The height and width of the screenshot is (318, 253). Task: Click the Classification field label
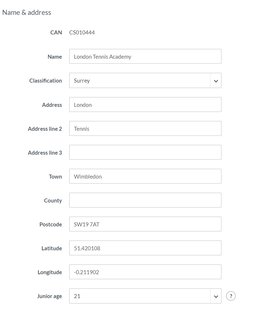[x=46, y=81]
